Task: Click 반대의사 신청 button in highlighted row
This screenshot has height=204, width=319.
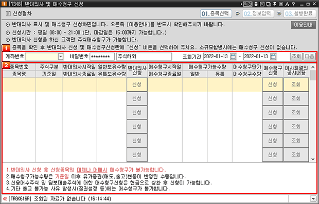Action: click(x=137, y=84)
